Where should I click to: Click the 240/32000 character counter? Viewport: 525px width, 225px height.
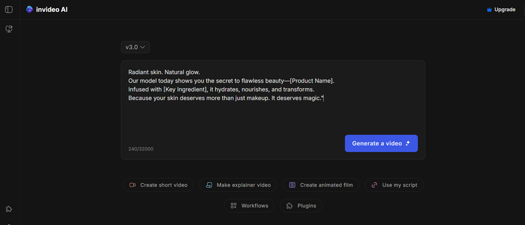coord(141,149)
